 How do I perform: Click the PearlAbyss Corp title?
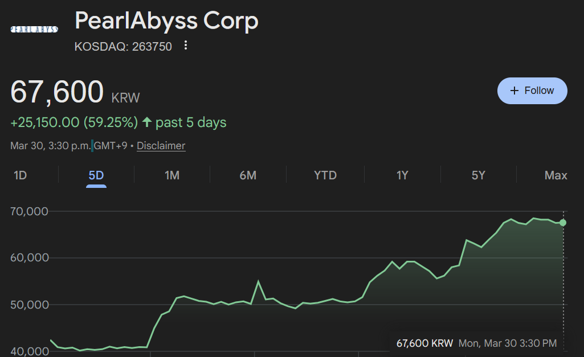tap(166, 20)
